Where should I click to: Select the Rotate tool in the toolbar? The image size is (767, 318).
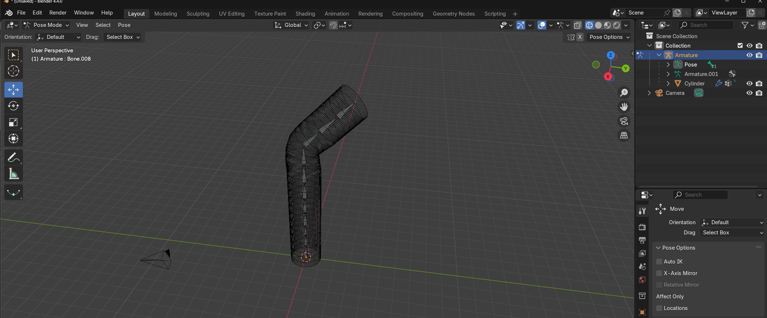13,106
